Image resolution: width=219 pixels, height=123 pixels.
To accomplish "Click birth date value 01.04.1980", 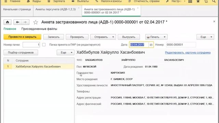I will click(151, 67).
